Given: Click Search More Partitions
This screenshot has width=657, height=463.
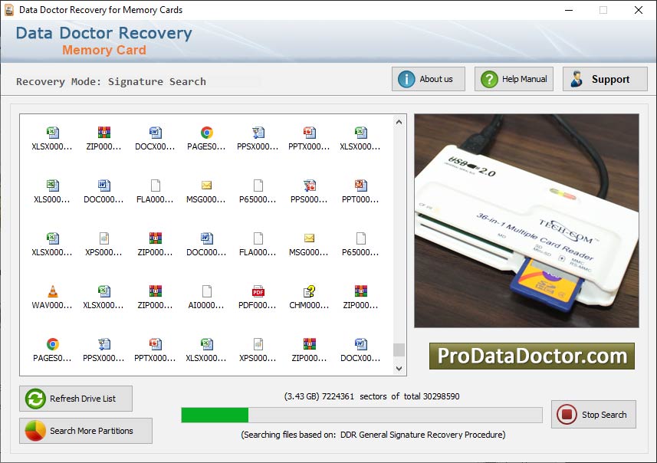Looking at the screenshot, I should [x=85, y=431].
